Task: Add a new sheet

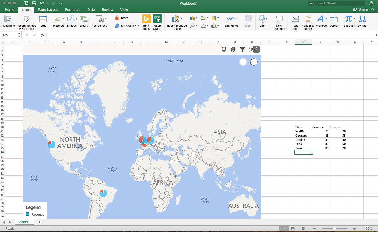Action: [x=39, y=222]
